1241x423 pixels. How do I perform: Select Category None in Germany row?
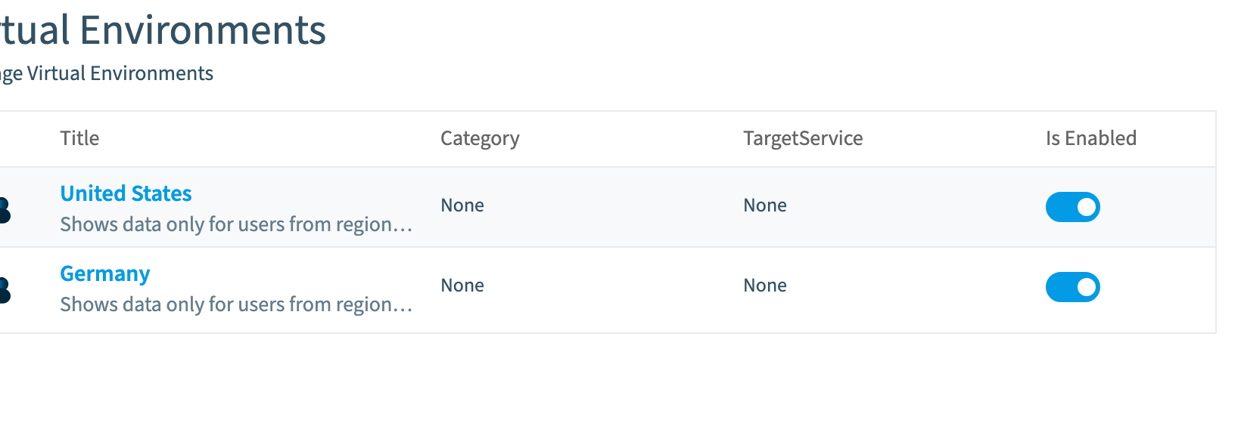tap(462, 286)
